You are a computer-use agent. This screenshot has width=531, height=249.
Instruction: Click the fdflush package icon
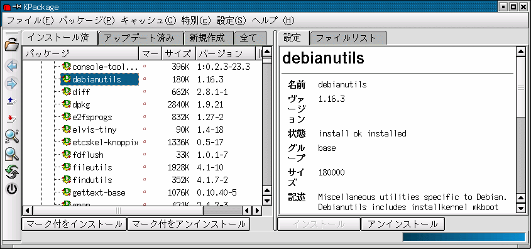coord(67,155)
